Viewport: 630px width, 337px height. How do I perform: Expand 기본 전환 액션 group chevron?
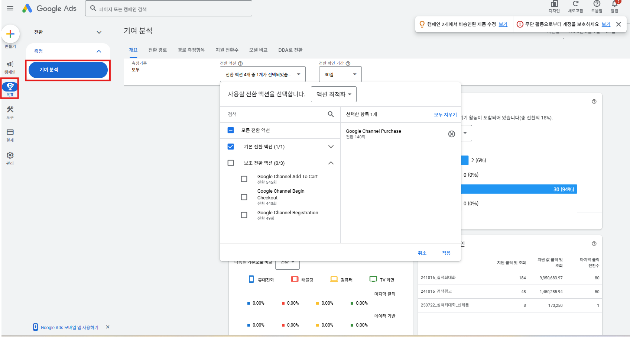click(331, 147)
